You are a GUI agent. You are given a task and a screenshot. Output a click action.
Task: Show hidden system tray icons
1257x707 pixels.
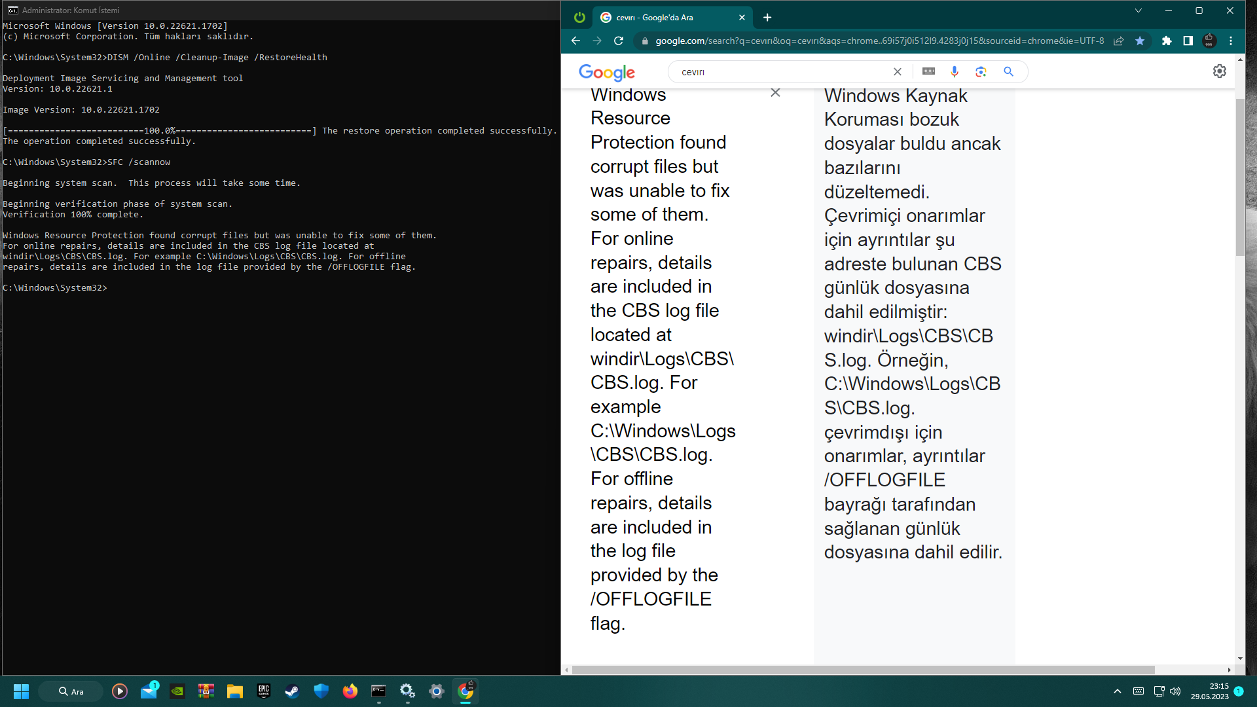pyautogui.click(x=1118, y=691)
